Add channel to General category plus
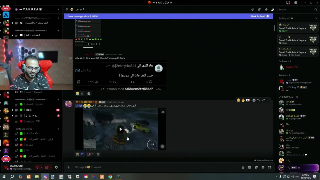This screenshot has width=320, height=180. pos(58,30)
